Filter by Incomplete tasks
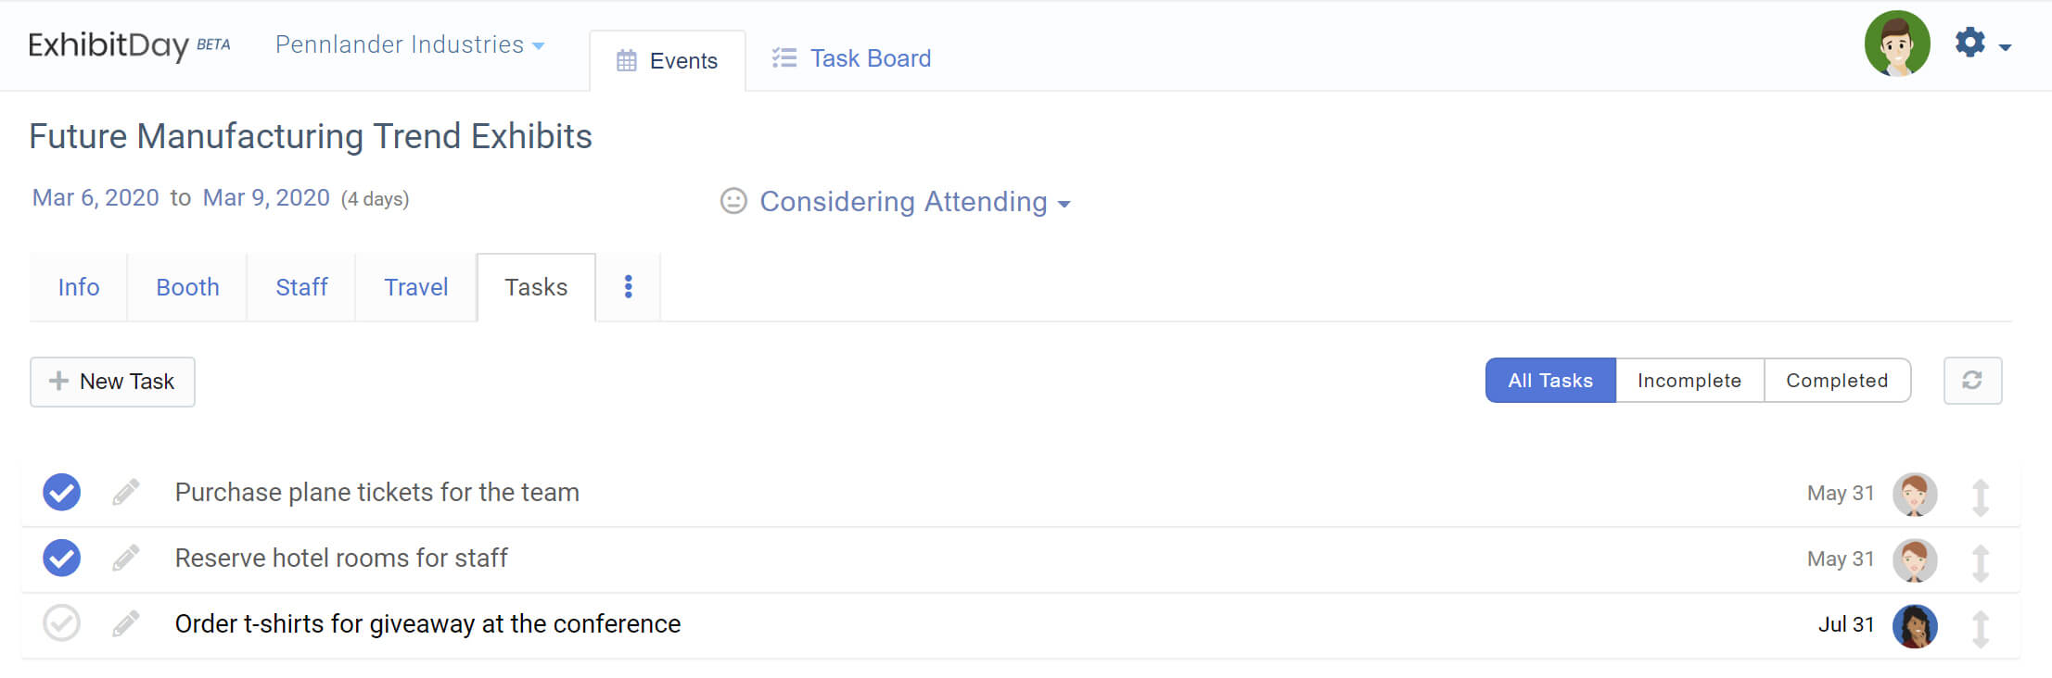This screenshot has height=678, width=2052. pyautogui.click(x=1689, y=381)
